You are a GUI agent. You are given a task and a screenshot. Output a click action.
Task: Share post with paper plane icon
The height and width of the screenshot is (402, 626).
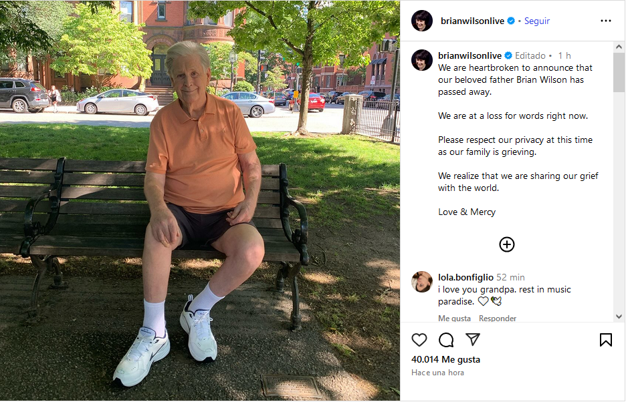(473, 339)
